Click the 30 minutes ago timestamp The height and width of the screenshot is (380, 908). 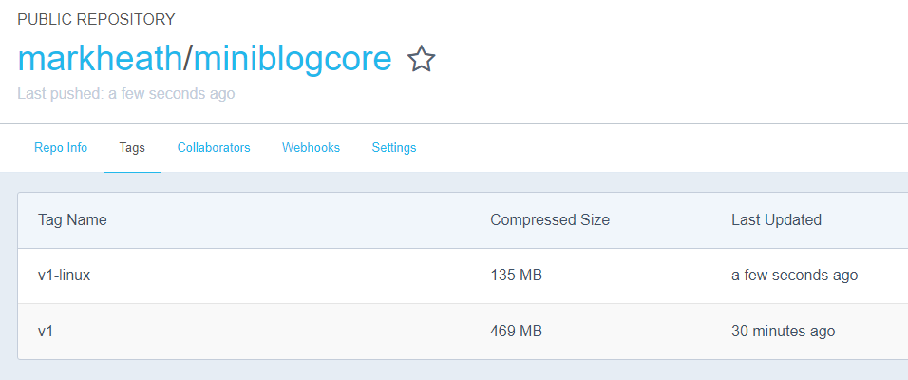point(783,332)
